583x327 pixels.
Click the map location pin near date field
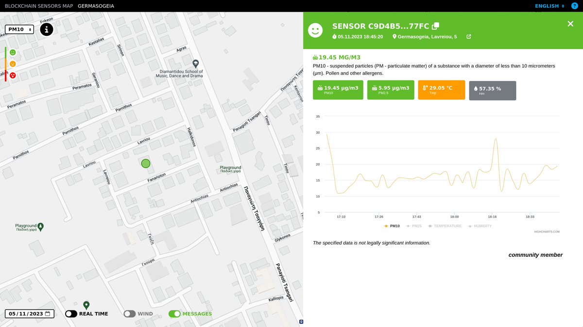click(x=86, y=305)
